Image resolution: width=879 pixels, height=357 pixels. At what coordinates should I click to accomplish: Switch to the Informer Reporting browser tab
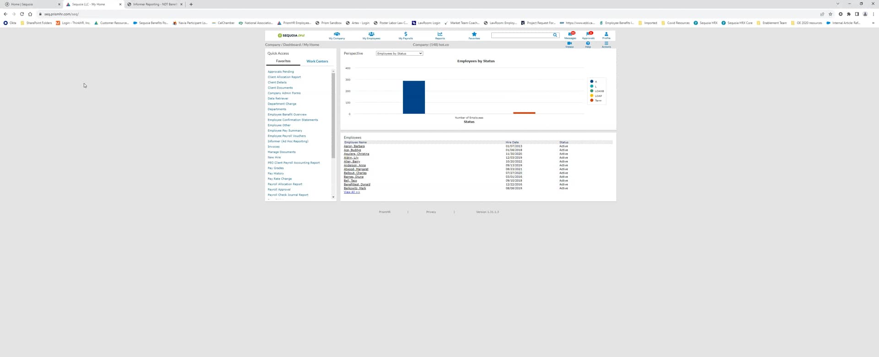(x=154, y=5)
